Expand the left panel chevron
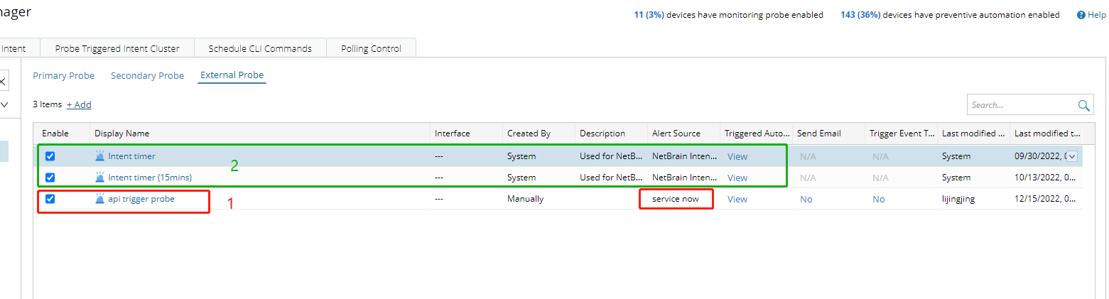 (x=4, y=104)
